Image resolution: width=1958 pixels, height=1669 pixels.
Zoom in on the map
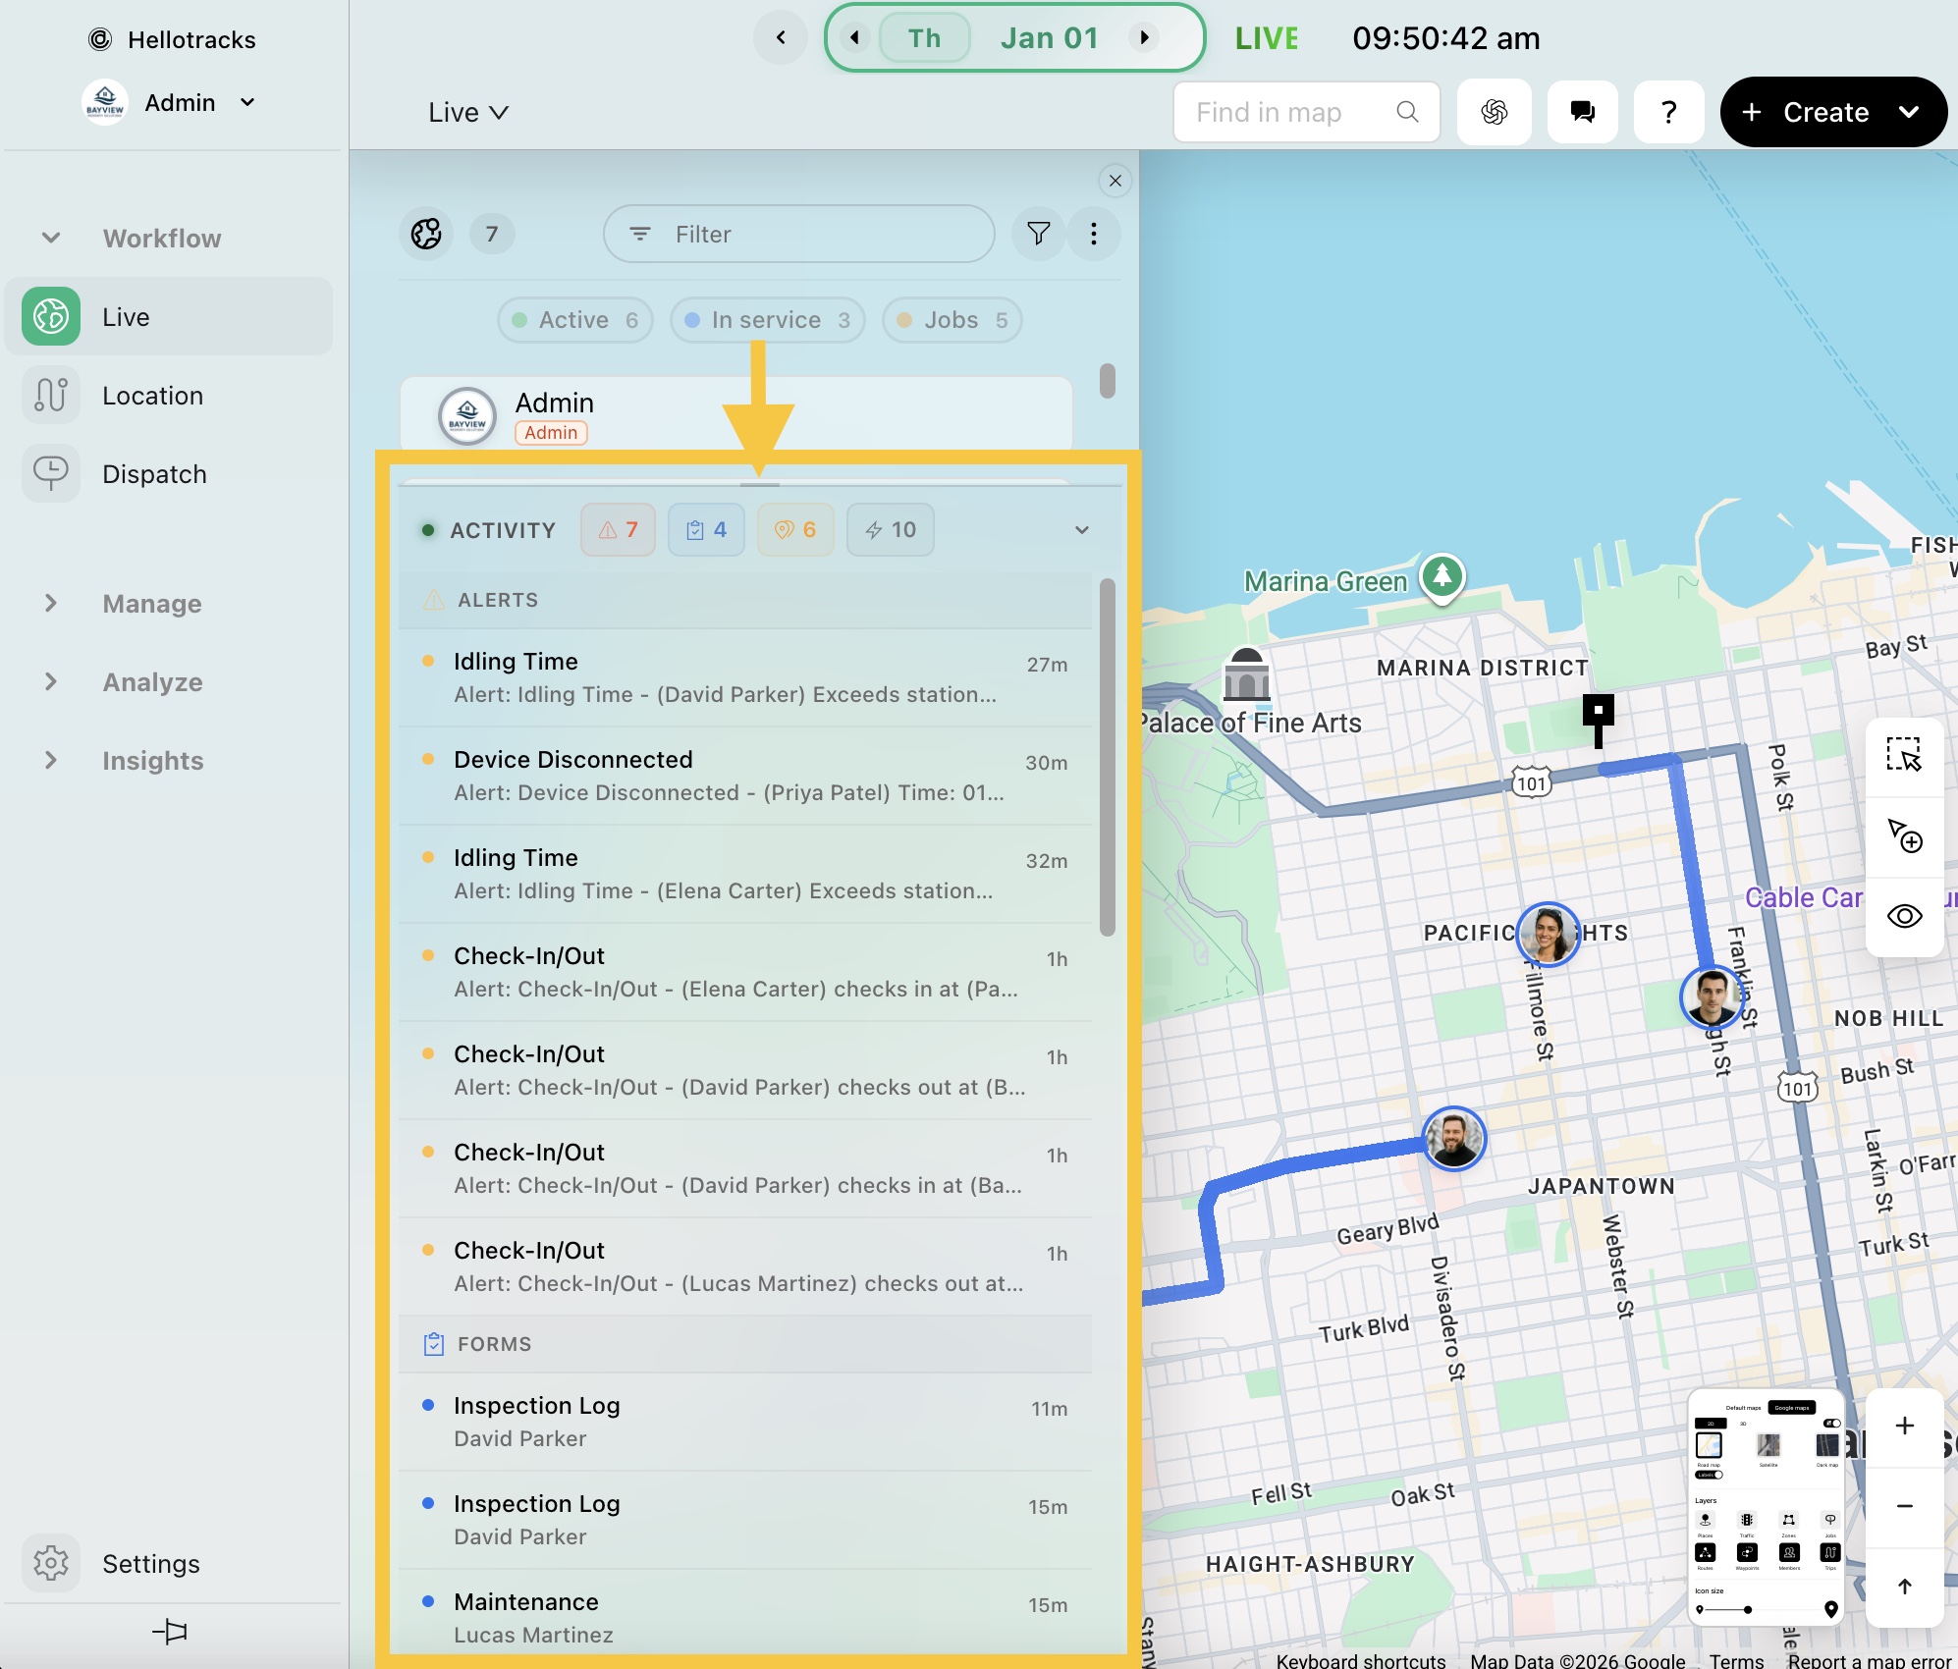1903,1426
